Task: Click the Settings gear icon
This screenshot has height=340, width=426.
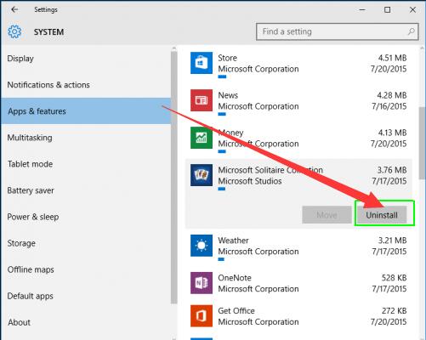Action: click(x=14, y=31)
